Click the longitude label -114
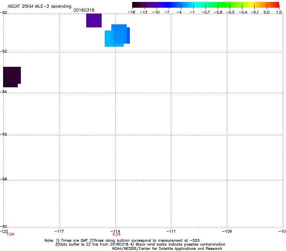 pos(115,231)
